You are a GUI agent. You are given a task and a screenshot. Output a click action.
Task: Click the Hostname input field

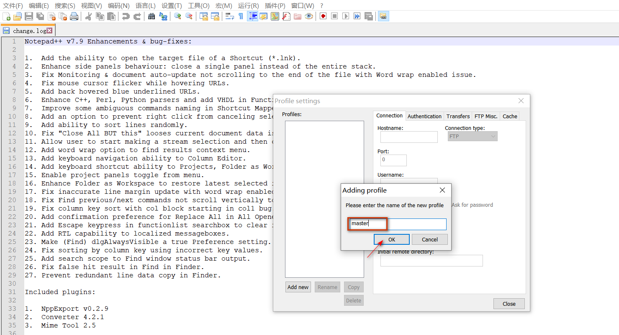pyautogui.click(x=409, y=137)
